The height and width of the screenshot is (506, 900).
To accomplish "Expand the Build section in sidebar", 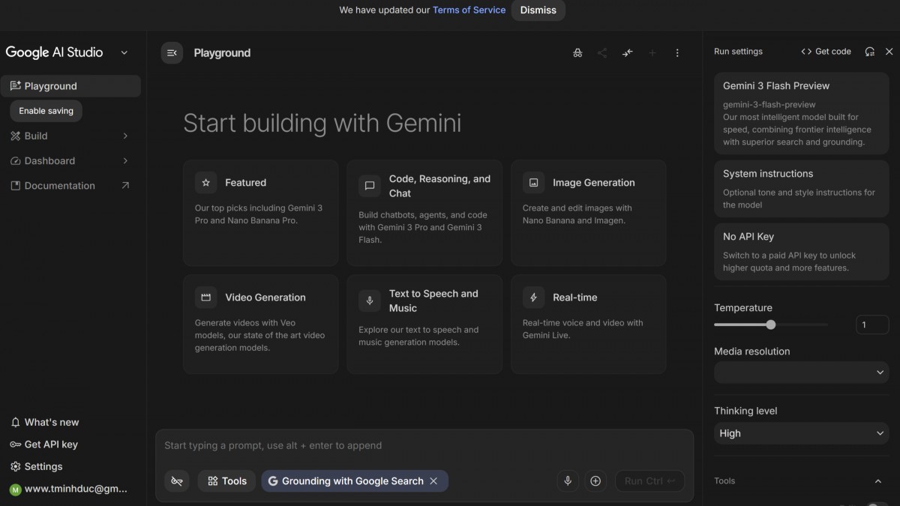I will pos(71,136).
